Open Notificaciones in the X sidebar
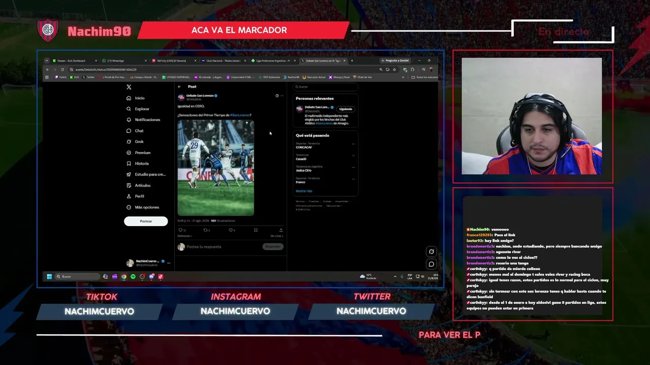This screenshot has height=365, width=650. click(x=144, y=120)
